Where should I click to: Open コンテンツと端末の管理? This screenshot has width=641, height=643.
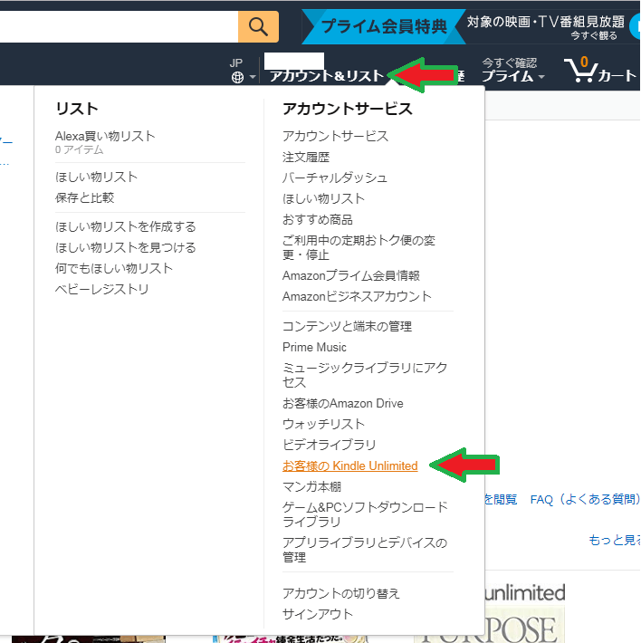[x=347, y=326]
